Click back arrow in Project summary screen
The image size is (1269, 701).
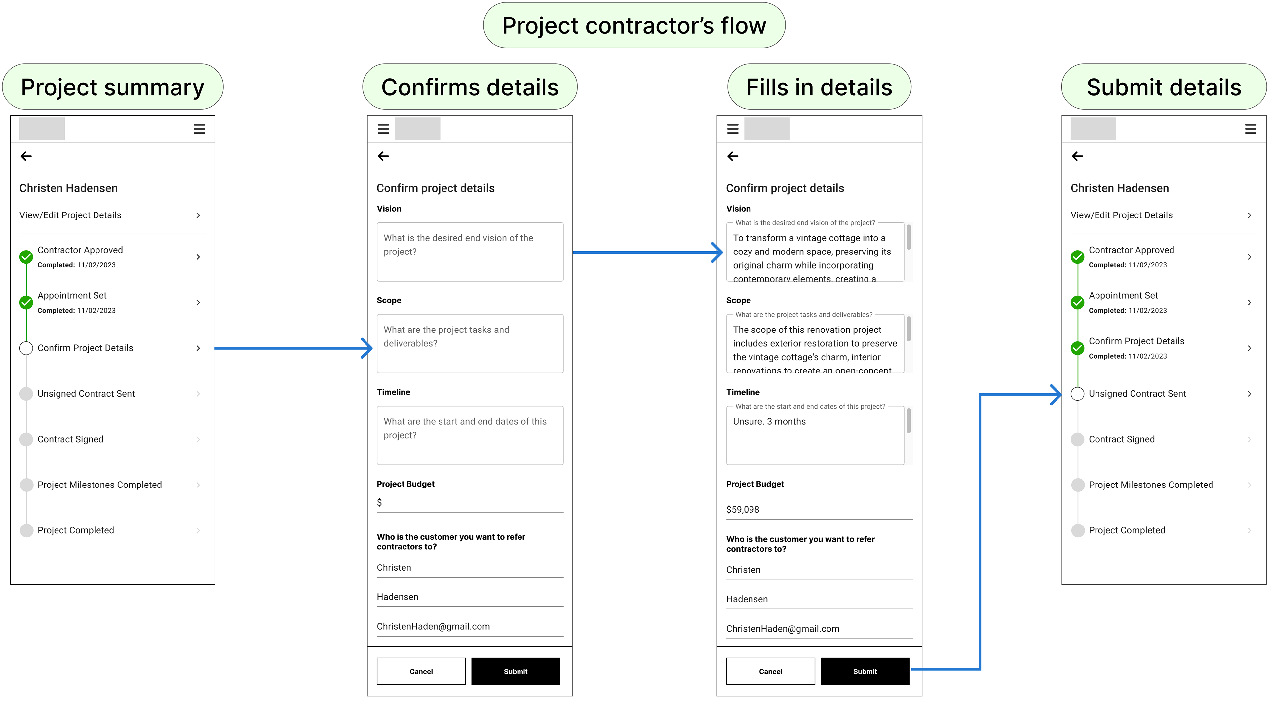(x=26, y=156)
